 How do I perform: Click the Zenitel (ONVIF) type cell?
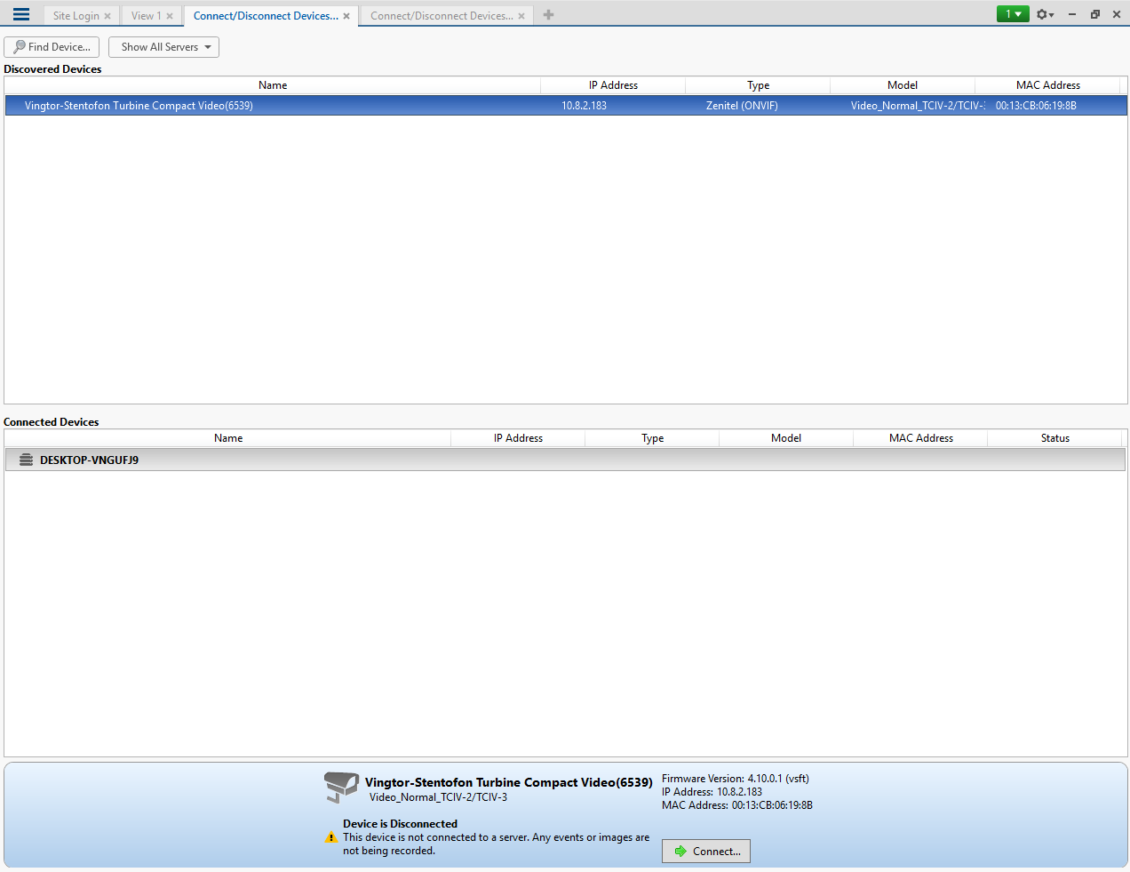[742, 106]
